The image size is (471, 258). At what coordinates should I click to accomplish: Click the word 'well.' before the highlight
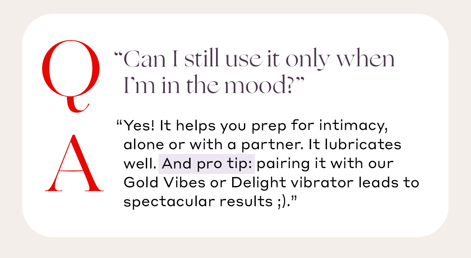tap(140, 164)
